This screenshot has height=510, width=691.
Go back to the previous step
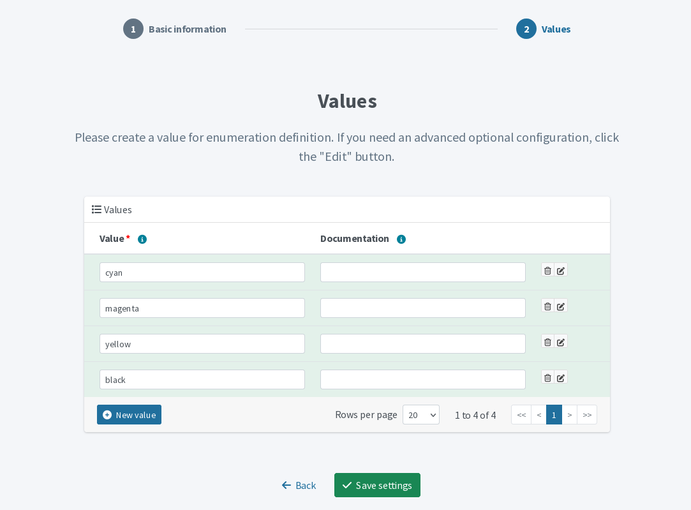coord(299,485)
